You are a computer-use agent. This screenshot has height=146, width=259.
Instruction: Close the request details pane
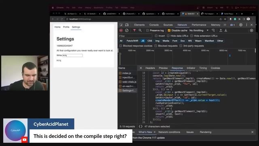(x=140, y=68)
